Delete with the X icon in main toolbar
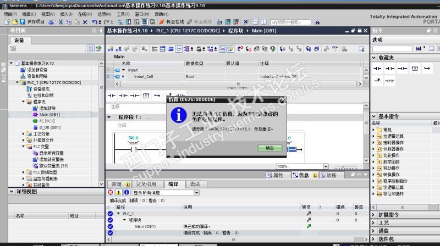The width and height of the screenshot is (440, 246). pyautogui.click(x=85, y=22)
